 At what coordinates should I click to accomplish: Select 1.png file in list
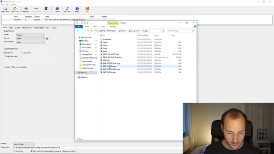pyautogui.click(x=105, y=42)
